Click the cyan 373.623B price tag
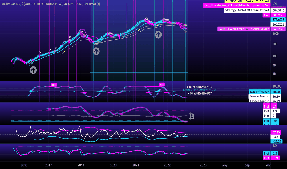The height and width of the screenshot is (169, 287). (278, 20)
